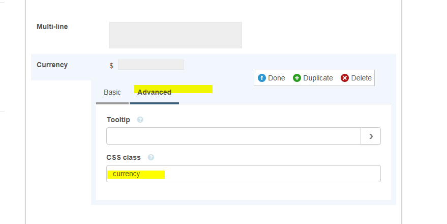The height and width of the screenshot is (224, 447).
Task: Select the Currency field label
Action: [x=52, y=65]
